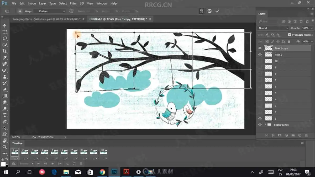Select frame 3 thumbnail in Timeline

35,152
